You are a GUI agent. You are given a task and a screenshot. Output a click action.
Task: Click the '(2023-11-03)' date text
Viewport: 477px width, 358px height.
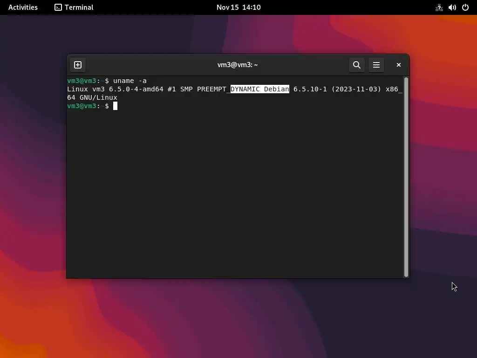click(356, 89)
